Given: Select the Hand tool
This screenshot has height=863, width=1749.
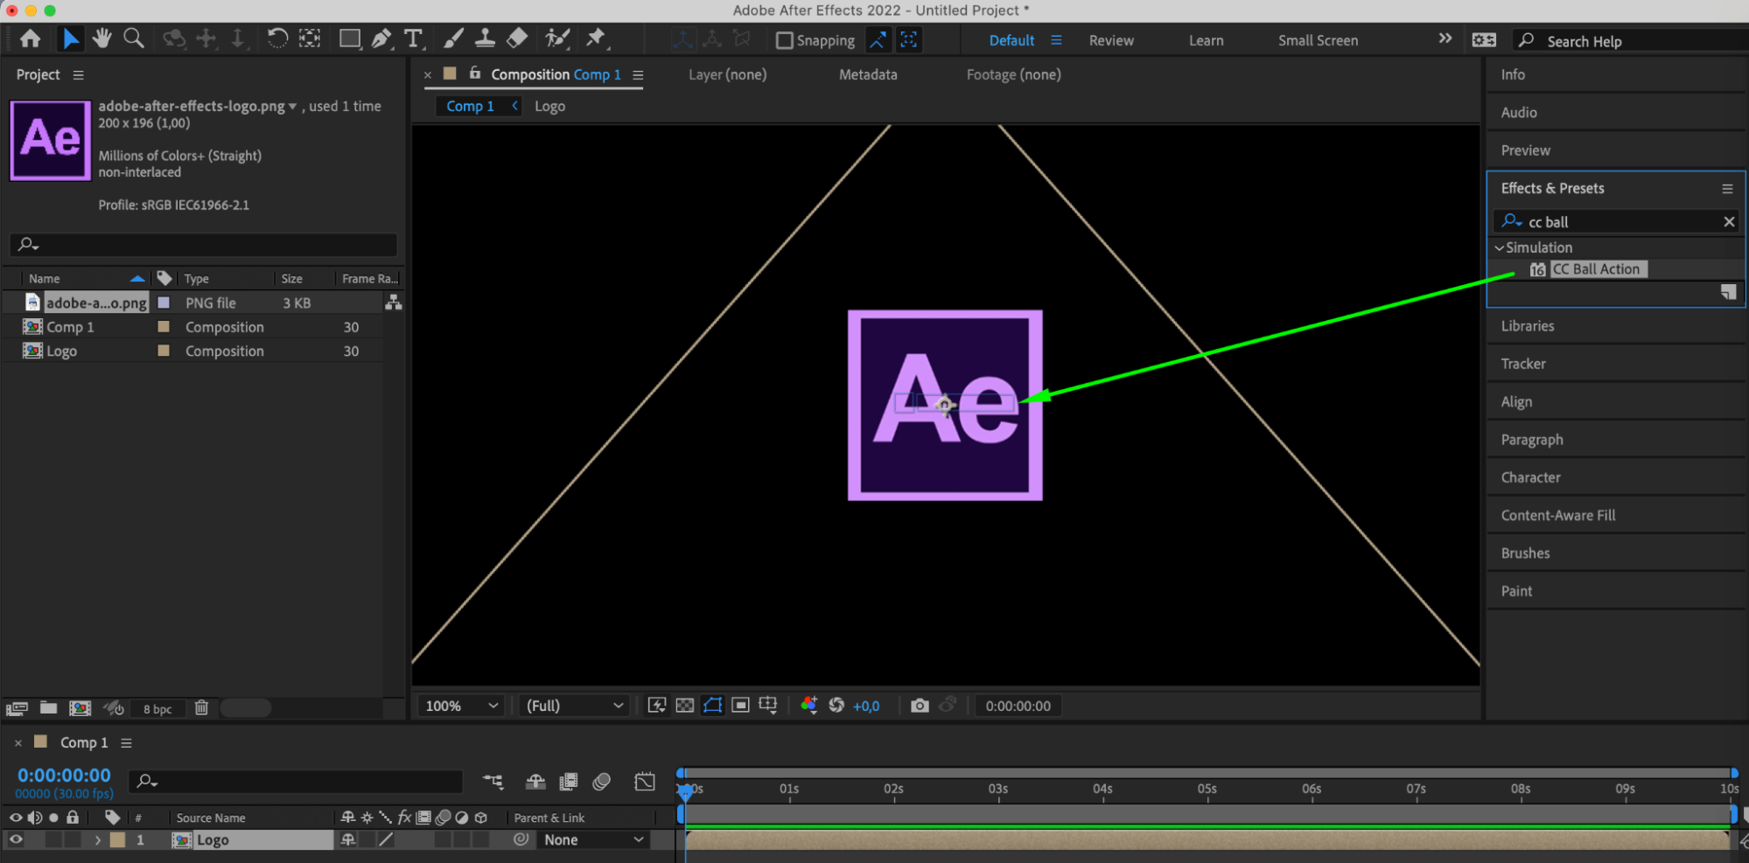Looking at the screenshot, I should pyautogui.click(x=102, y=38).
